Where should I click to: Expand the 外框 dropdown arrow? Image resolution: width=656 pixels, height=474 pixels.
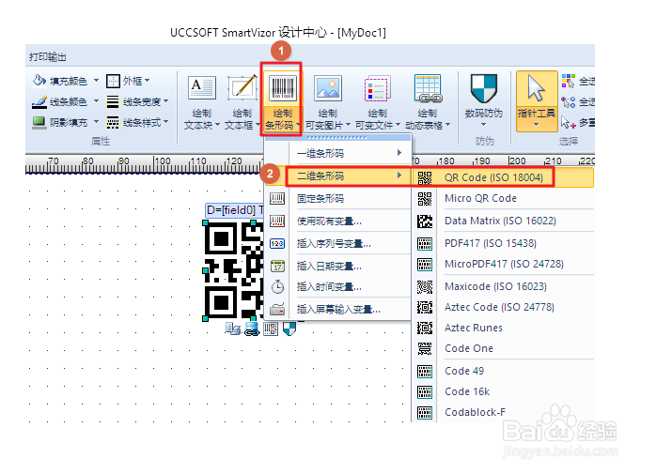(x=147, y=81)
